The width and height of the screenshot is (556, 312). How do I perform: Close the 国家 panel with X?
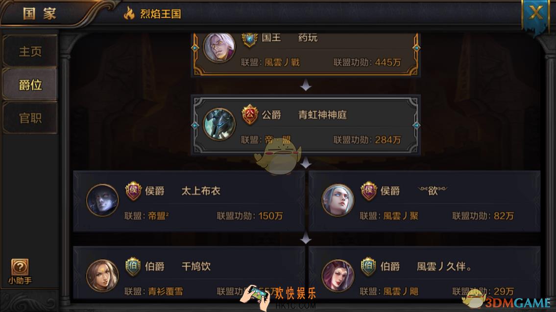tap(535, 14)
